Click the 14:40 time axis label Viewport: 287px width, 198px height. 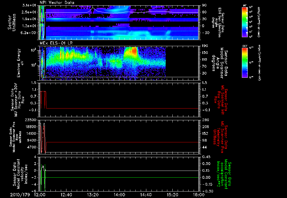[x=146, y=195]
